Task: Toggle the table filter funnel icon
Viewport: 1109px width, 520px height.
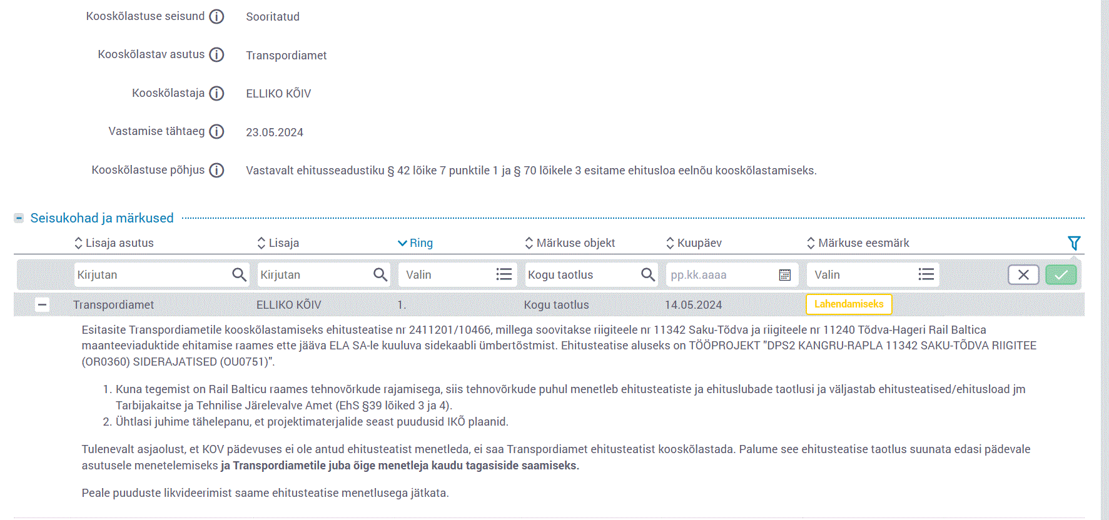Action: tap(1074, 243)
